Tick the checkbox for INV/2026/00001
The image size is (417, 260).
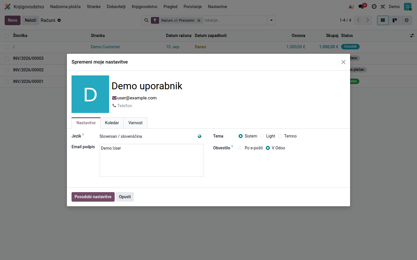[7, 82]
